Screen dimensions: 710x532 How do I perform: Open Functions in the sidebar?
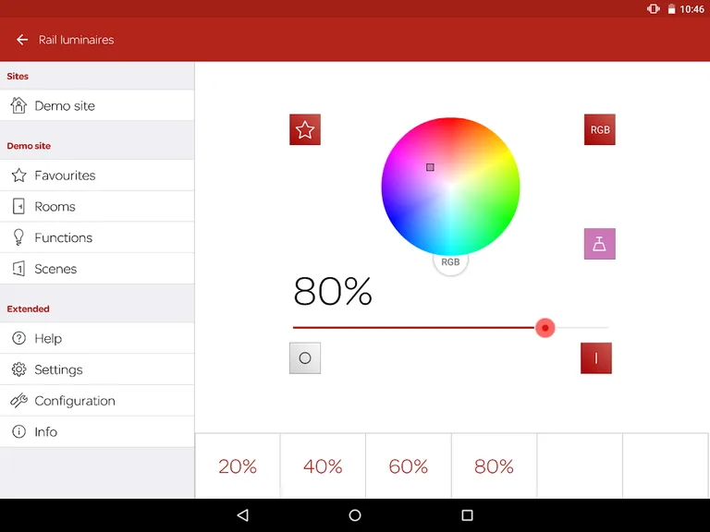click(97, 237)
